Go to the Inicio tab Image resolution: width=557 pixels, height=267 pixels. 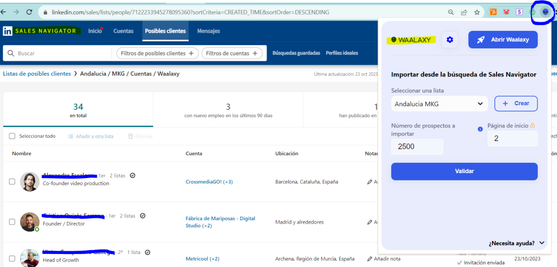[95, 31]
